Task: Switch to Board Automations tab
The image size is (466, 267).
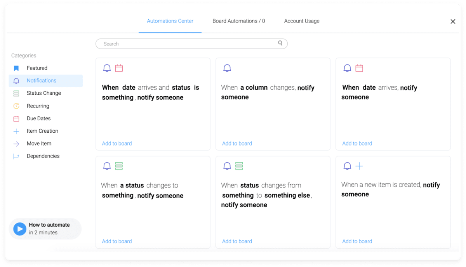Action: (x=238, y=21)
